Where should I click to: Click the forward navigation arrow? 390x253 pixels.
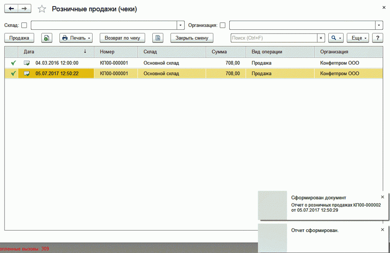click(x=24, y=8)
